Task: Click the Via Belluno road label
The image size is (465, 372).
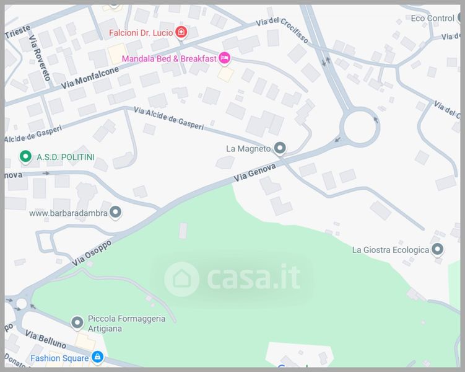Action: [45, 339]
